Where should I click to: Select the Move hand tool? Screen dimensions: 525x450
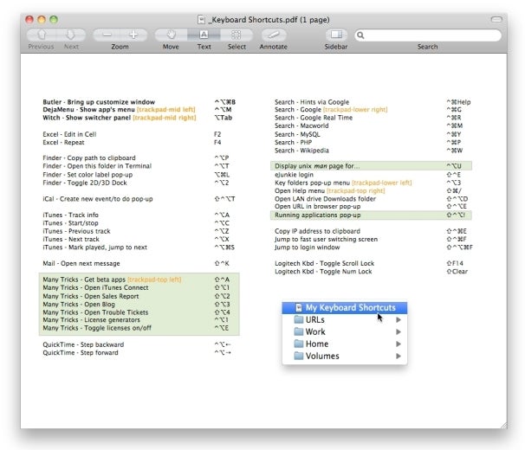pyautogui.click(x=171, y=35)
